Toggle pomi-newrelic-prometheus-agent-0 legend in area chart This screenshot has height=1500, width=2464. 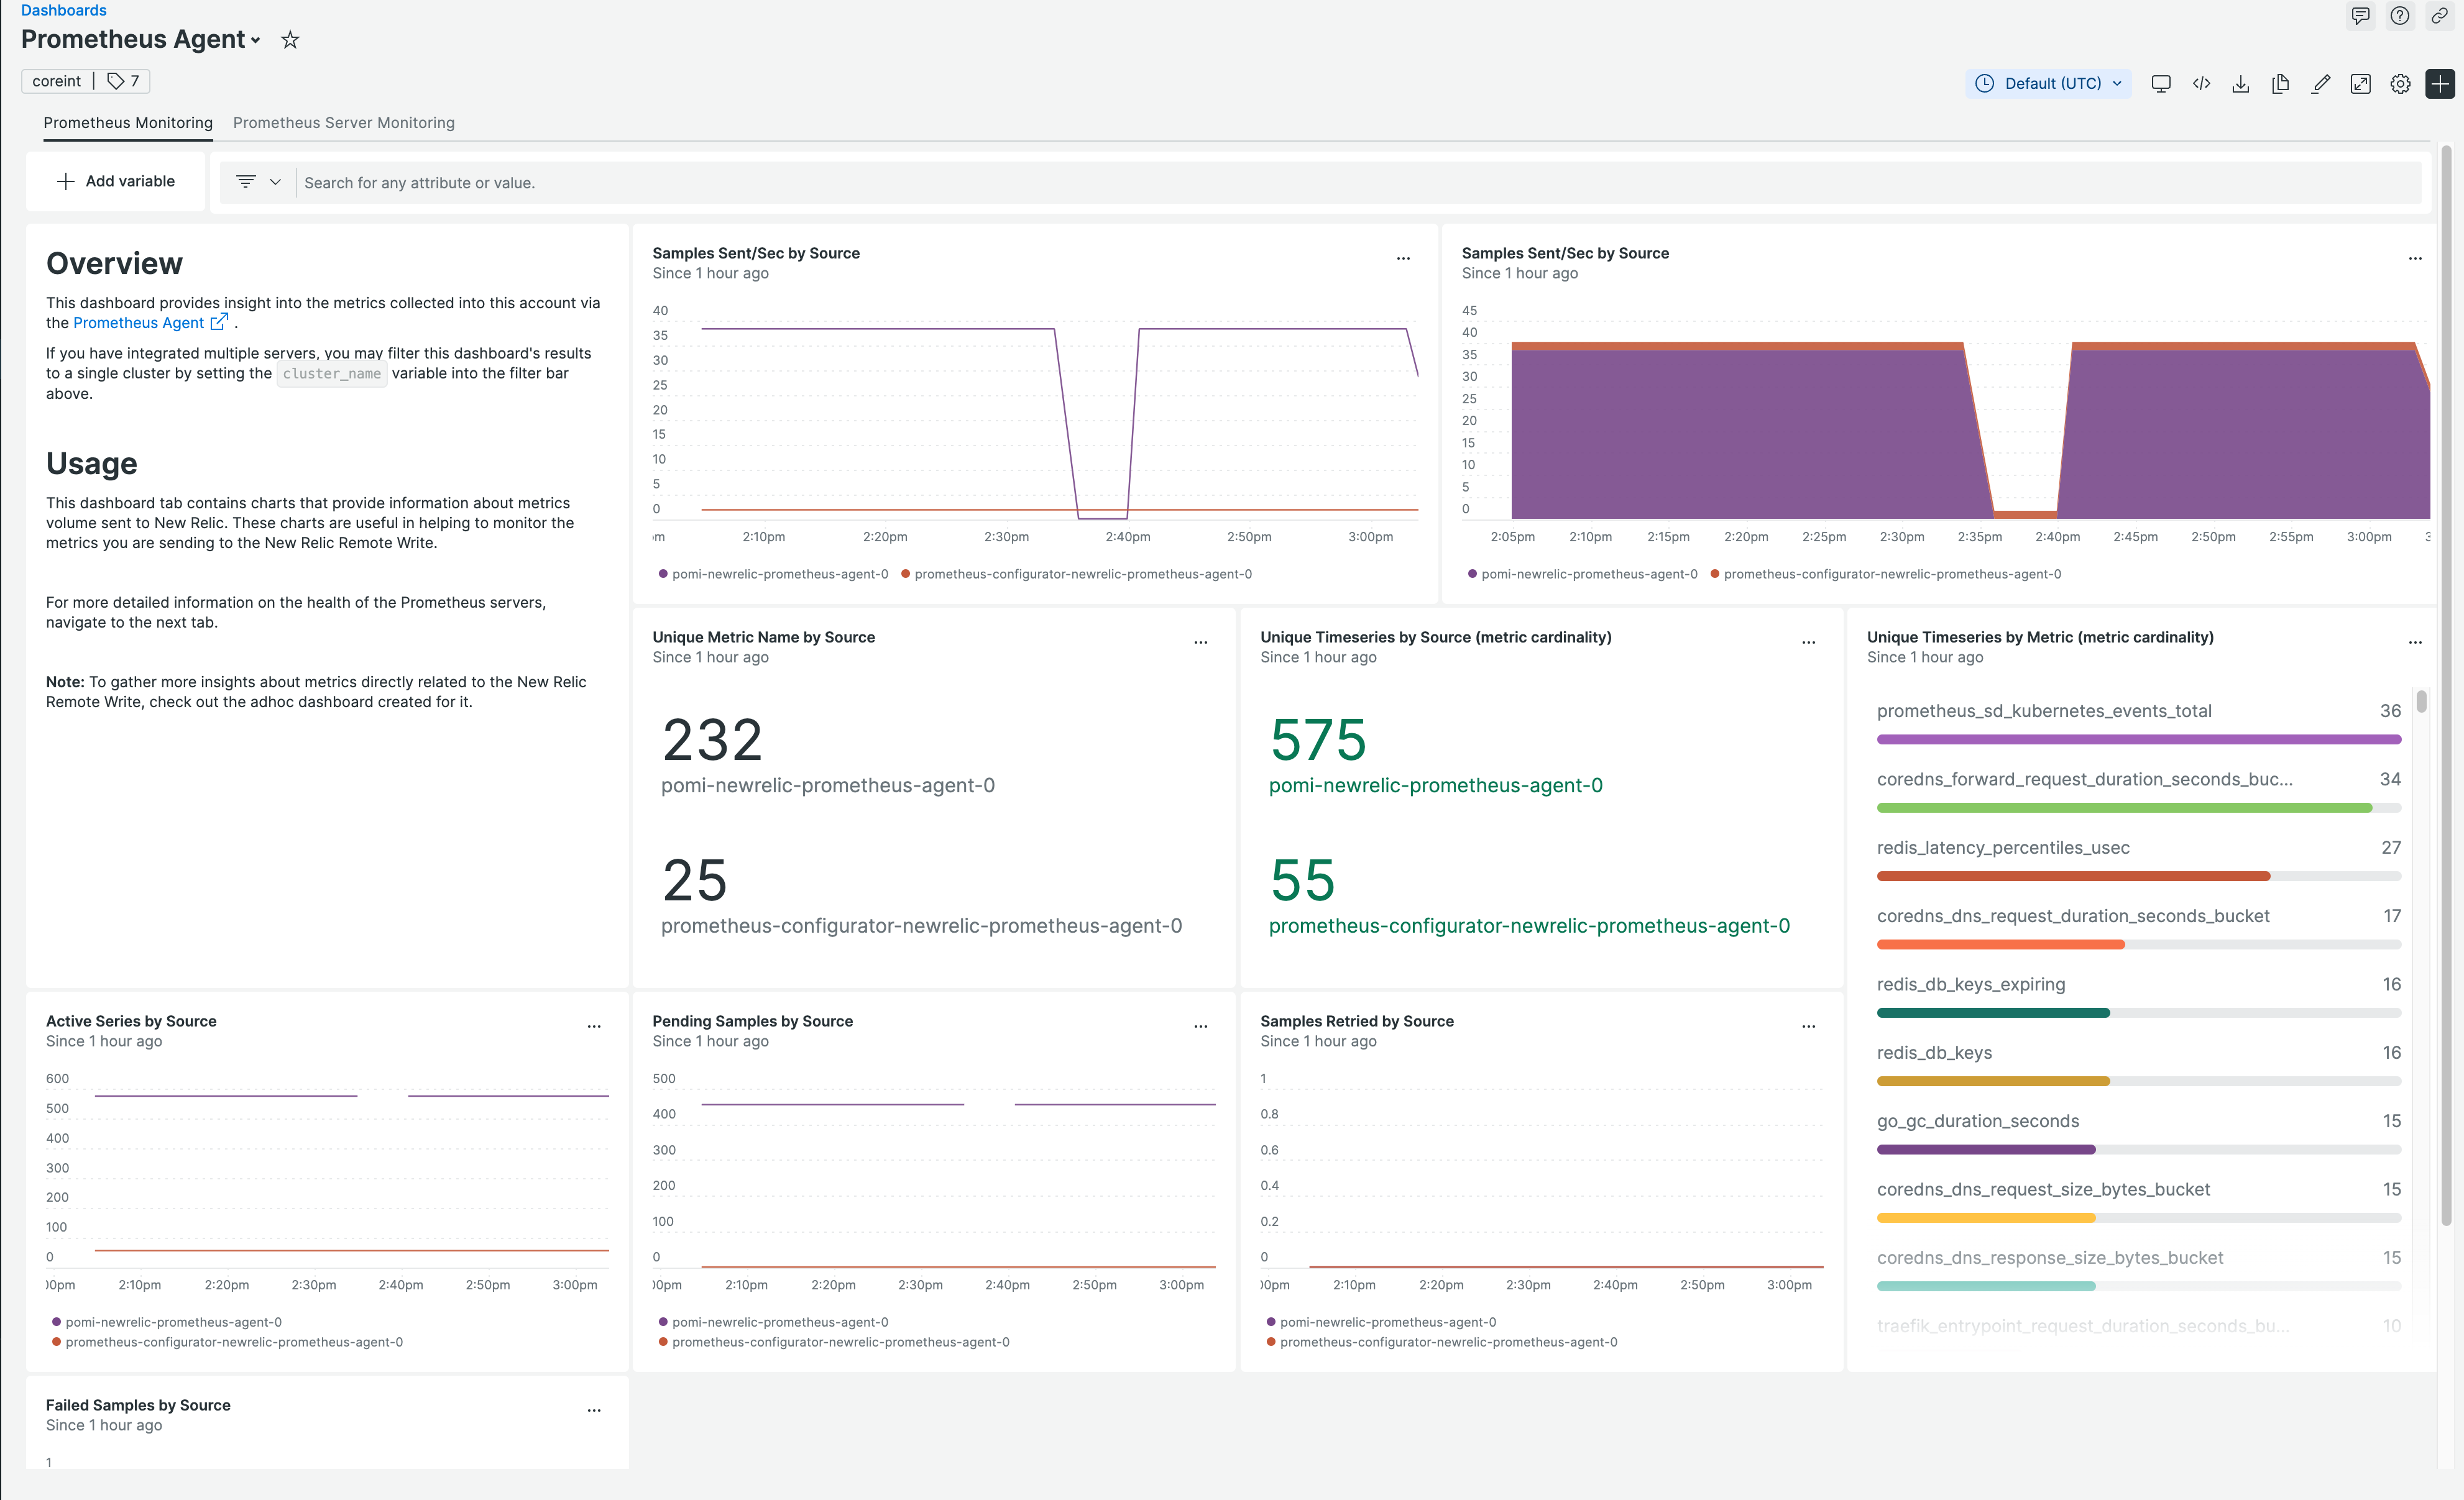[x=1582, y=574]
